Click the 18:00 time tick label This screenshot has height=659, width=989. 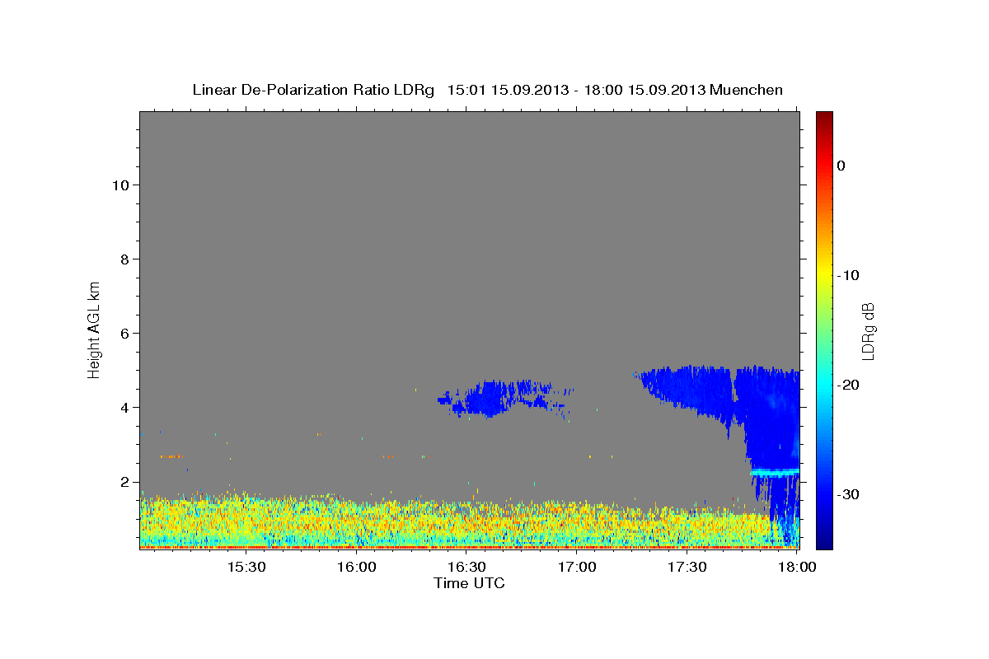[799, 568]
